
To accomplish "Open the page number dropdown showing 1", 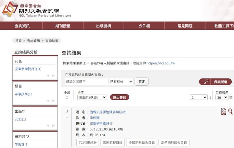I will point(199,97).
